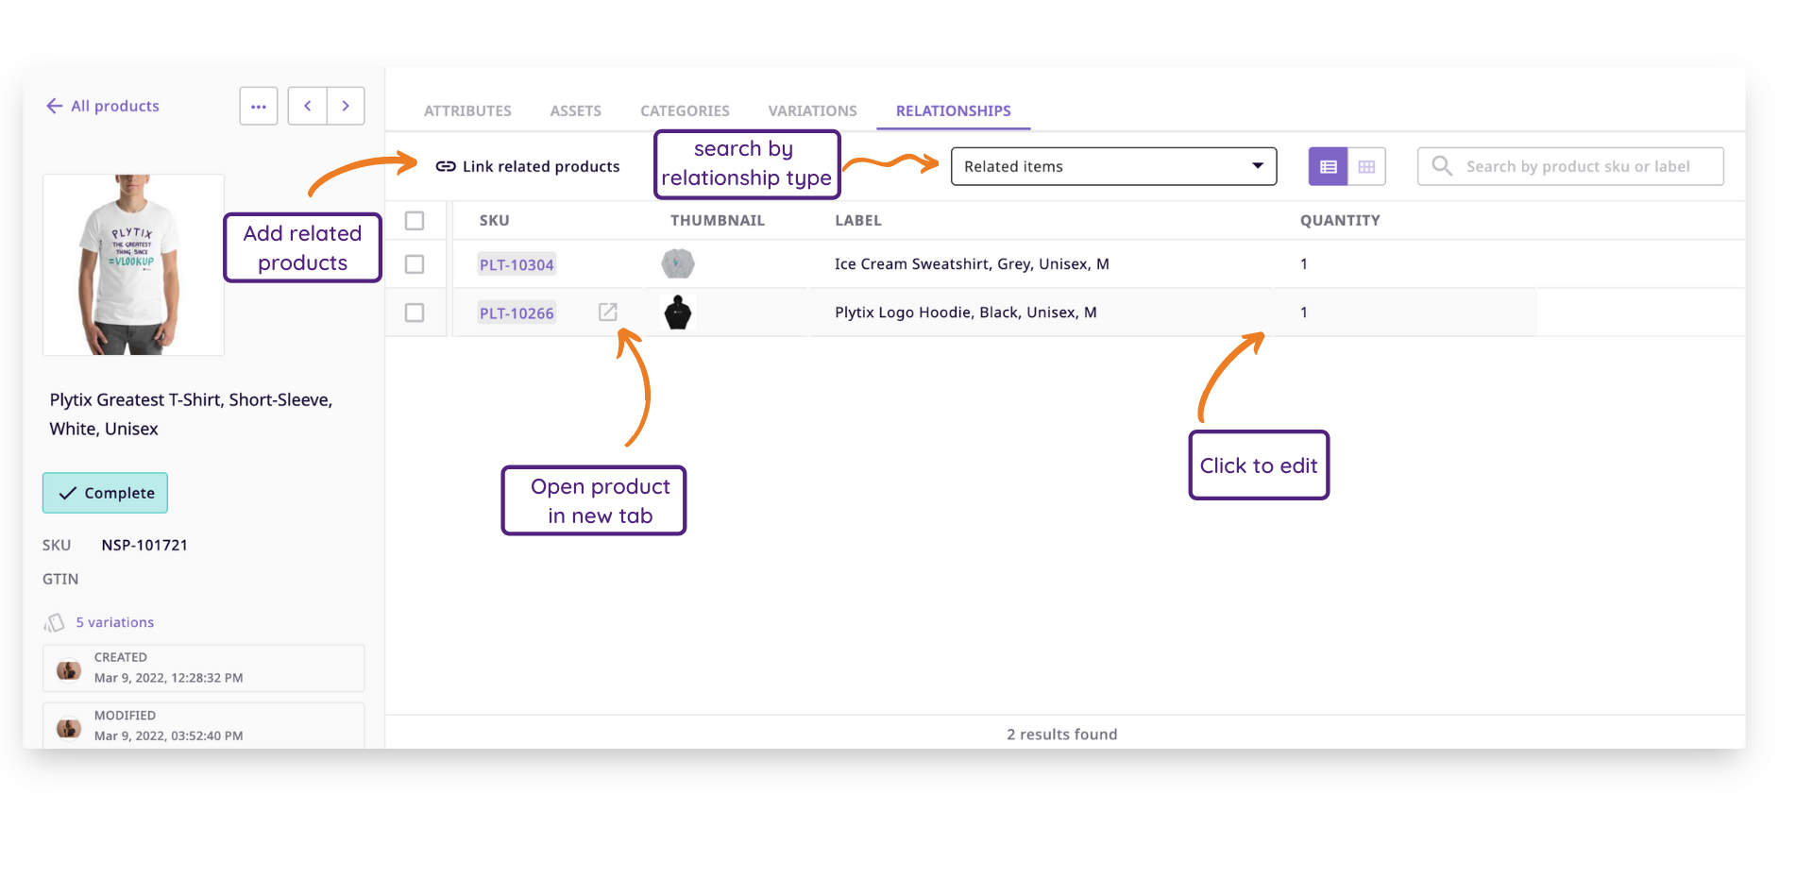This screenshot has width=1813, height=879.
Task: Click the product title Plytix Greatest T-Shirt
Action: pyautogui.click(x=191, y=414)
